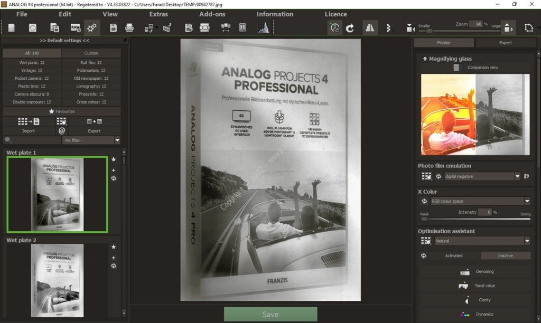Viewport: 541px width, 323px height.
Task: Open the Extras menu
Action: pos(158,14)
